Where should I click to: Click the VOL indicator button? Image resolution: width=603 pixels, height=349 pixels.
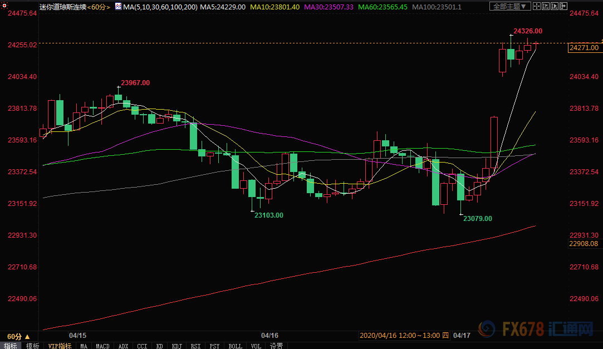click(x=256, y=346)
